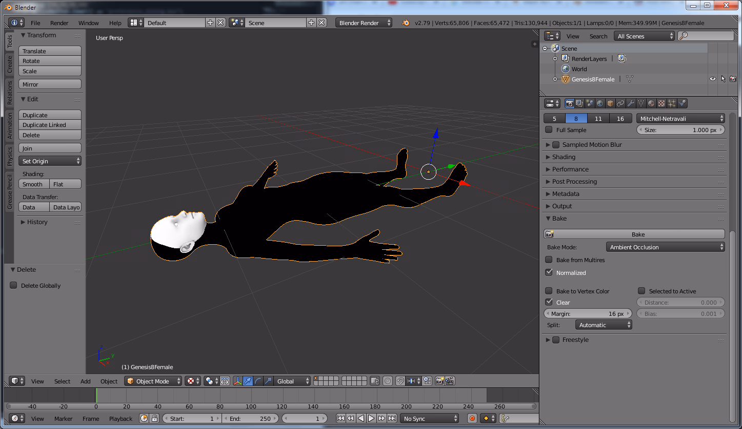Image resolution: width=742 pixels, height=429 pixels.
Task: Disable the Normalized checkbox
Action: (549, 272)
